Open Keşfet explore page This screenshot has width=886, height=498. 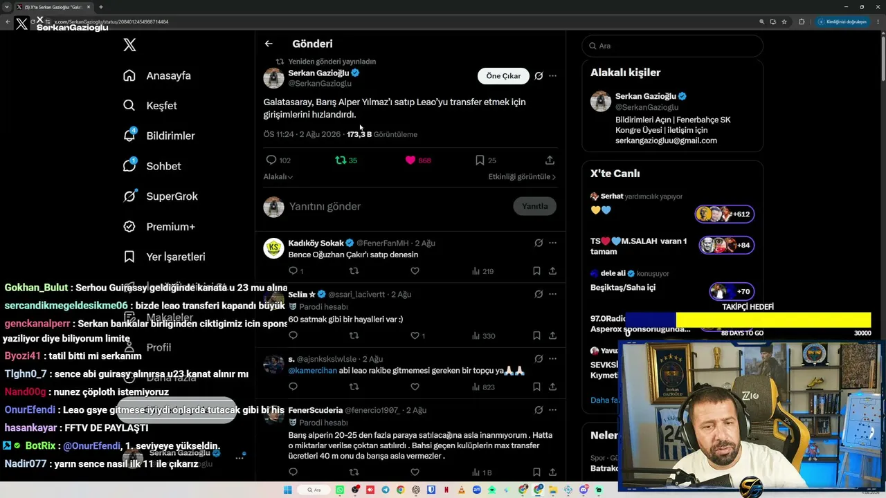click(x=150, y=106)
